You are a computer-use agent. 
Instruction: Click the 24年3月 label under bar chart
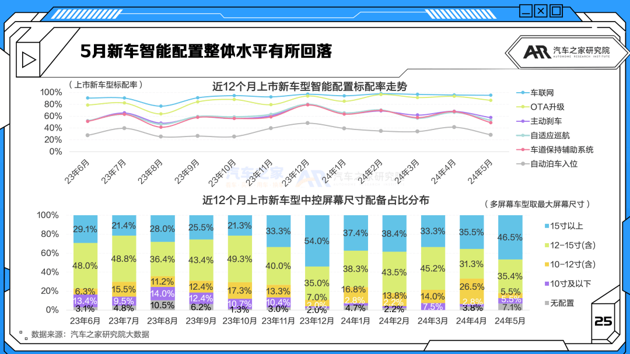coord(433,321)
